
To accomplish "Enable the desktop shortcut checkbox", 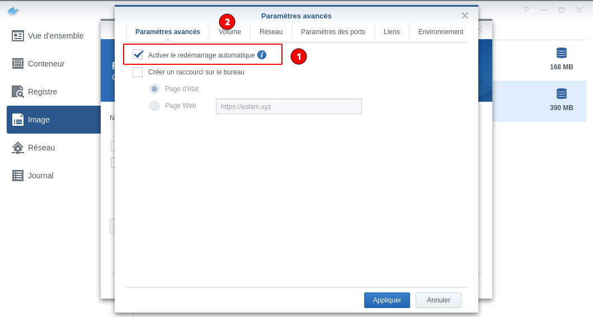I will click(138, 72).
